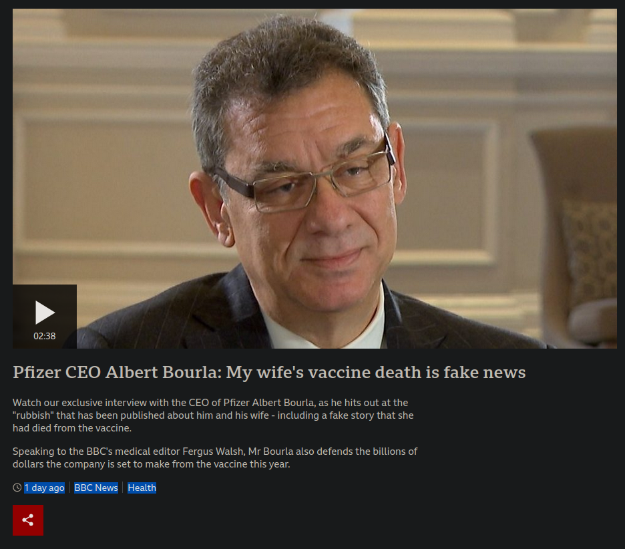Open the red share button
This screenshot has width=625, height=549.
(28, 520)
